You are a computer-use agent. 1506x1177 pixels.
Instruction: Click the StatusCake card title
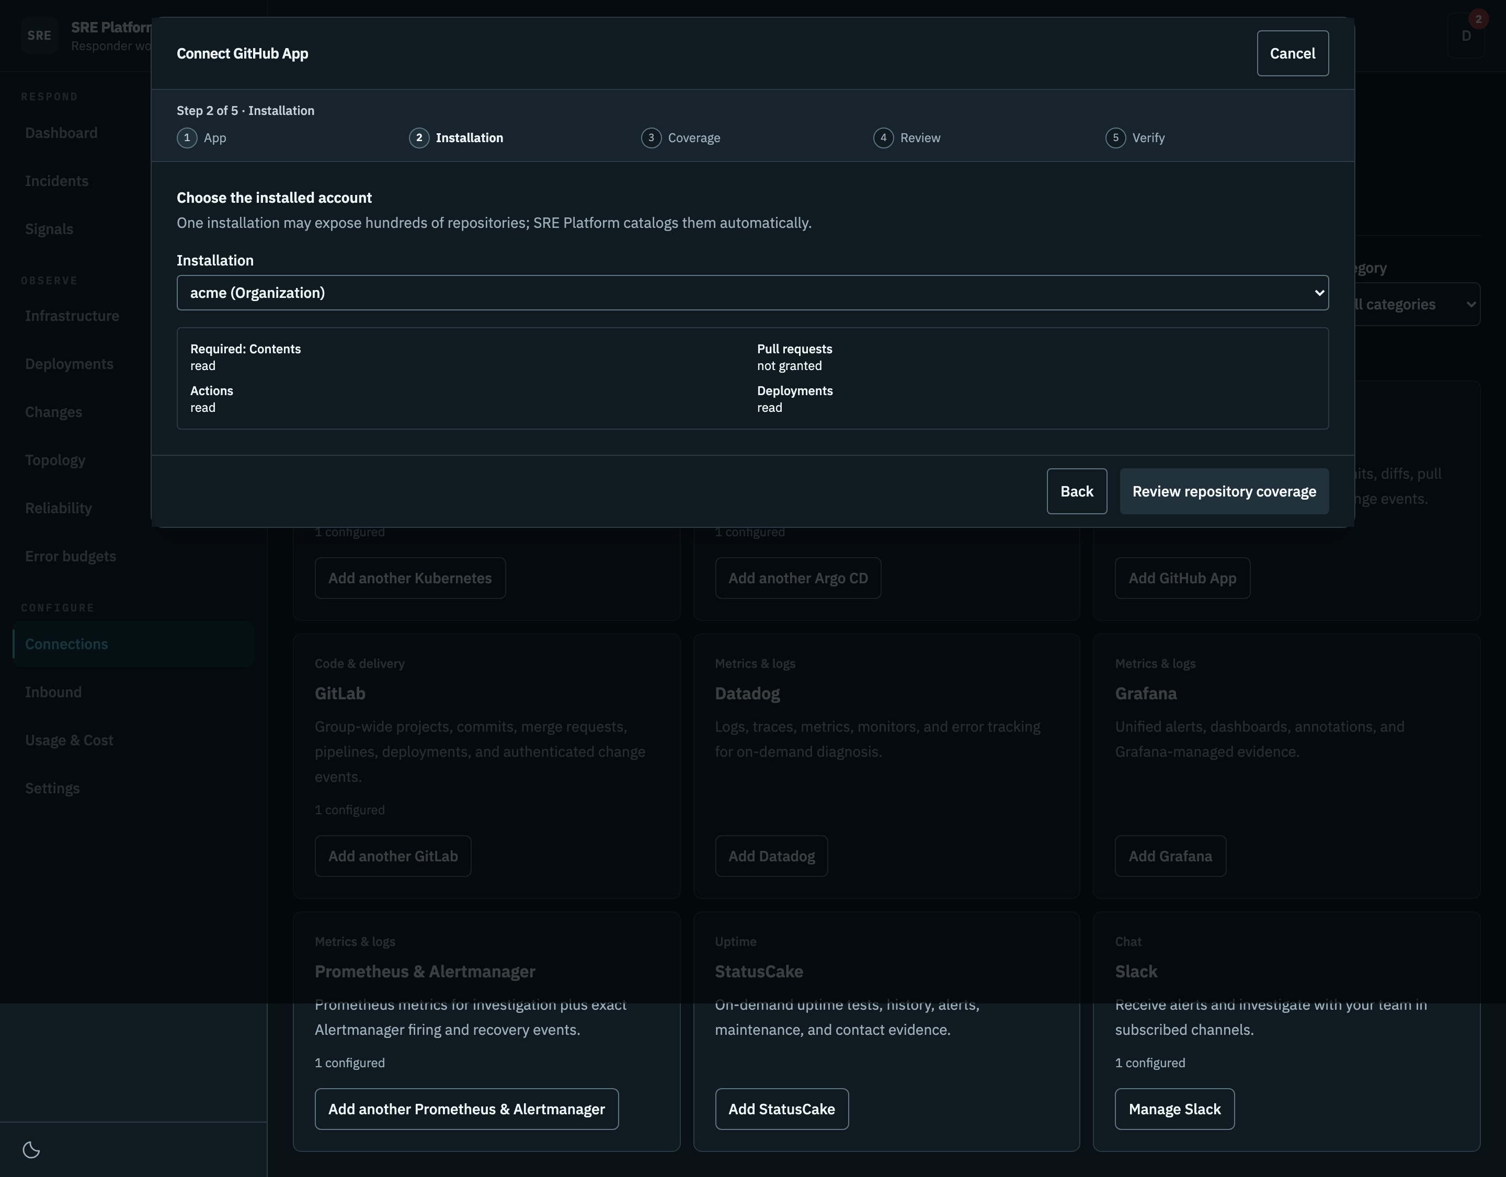tap(759, 972)
